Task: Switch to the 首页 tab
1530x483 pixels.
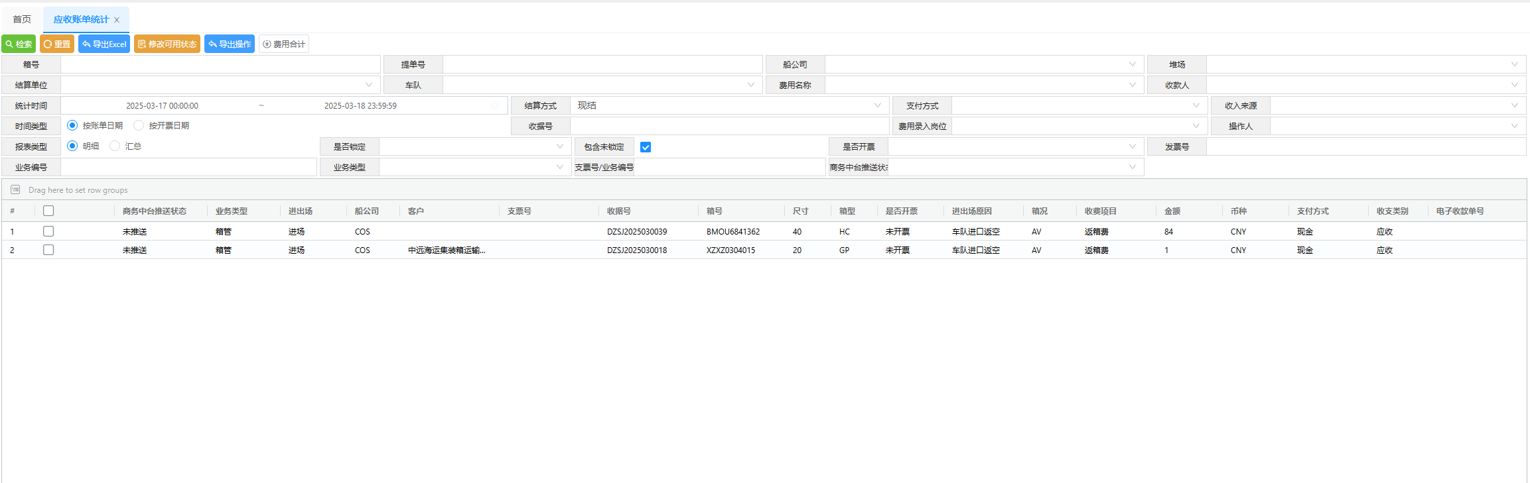Action: point(22,20)
